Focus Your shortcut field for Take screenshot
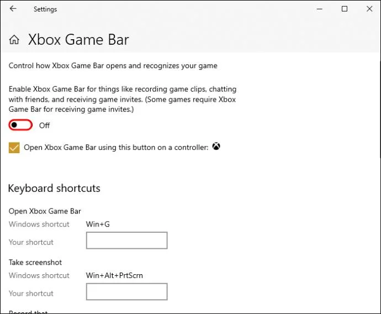This screenshot has height=314, width=381. pyautogui.click(x=126, y=291)
